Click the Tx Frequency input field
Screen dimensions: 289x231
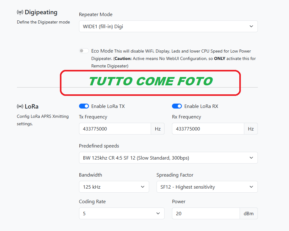coord(115,129)
